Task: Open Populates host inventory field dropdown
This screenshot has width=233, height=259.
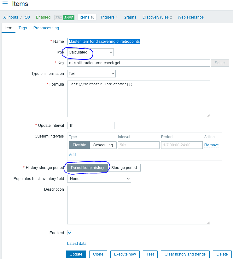Action: (x=99, y=179)
